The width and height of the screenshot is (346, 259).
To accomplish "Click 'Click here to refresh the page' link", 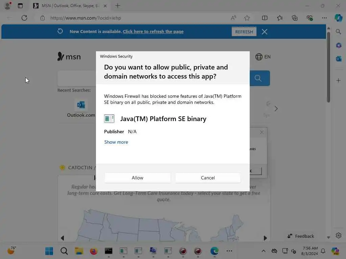I will (153, 31).
